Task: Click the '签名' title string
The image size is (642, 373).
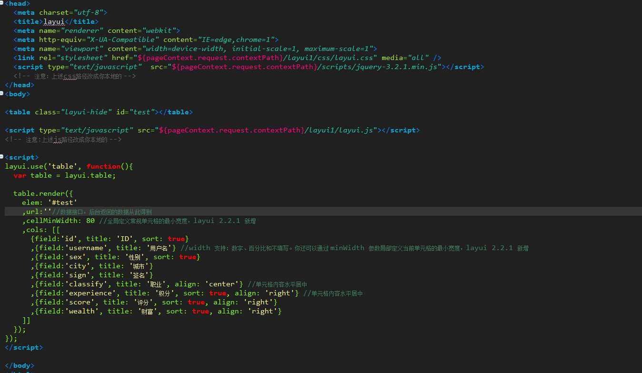Action: click(139, 275)
